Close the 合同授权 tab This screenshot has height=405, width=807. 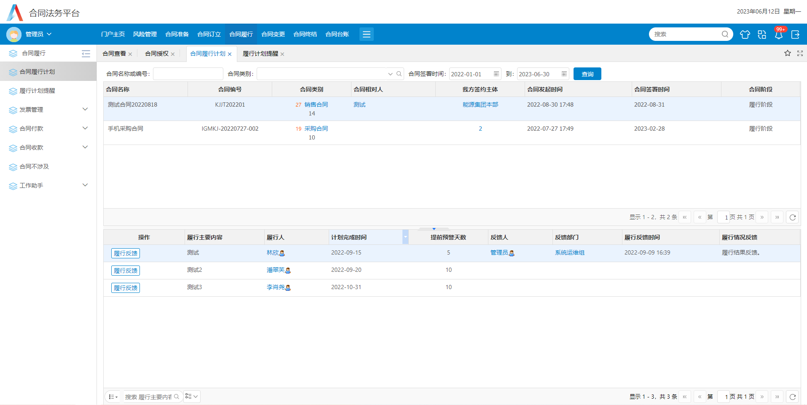click(x=173, y=54)
